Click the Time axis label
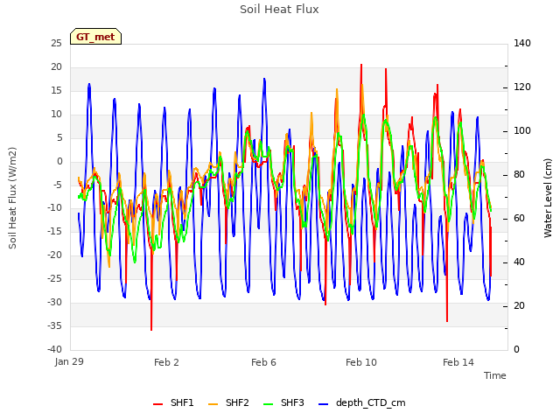Screen dimensions: 560x420 point(494,375)
